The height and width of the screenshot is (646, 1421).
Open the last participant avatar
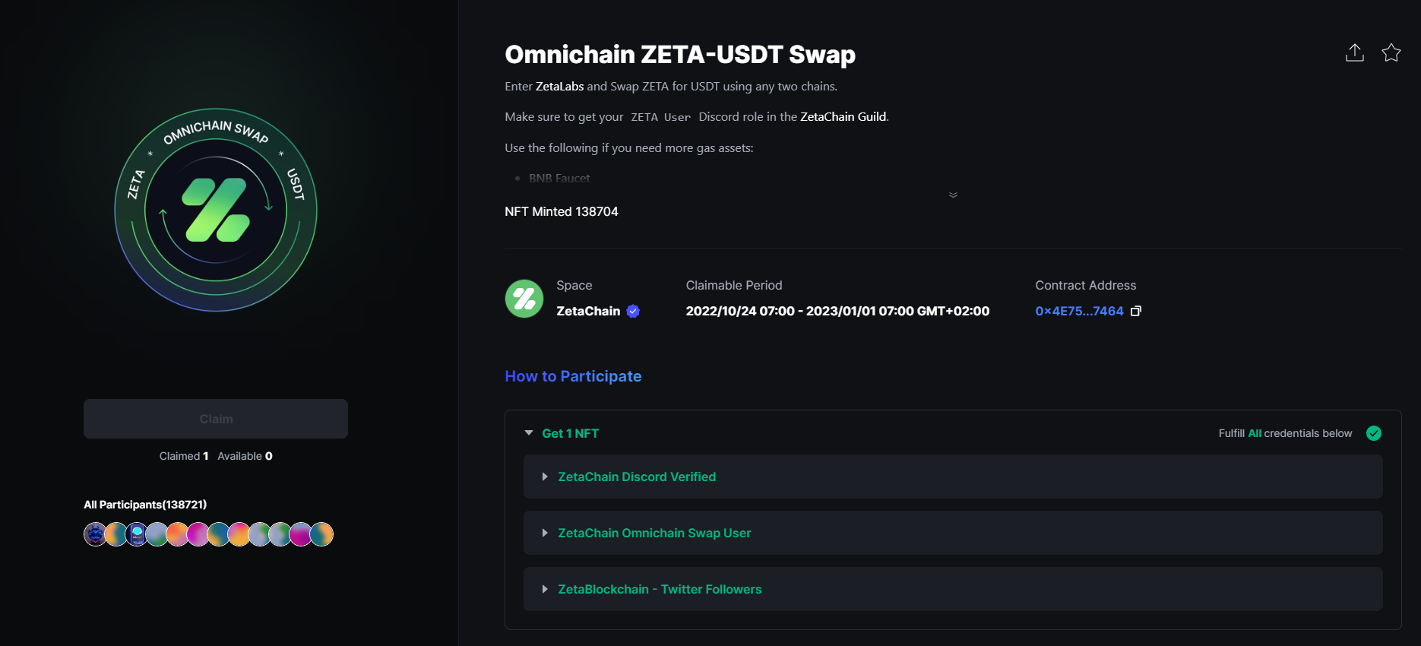(x=322, y=534)
